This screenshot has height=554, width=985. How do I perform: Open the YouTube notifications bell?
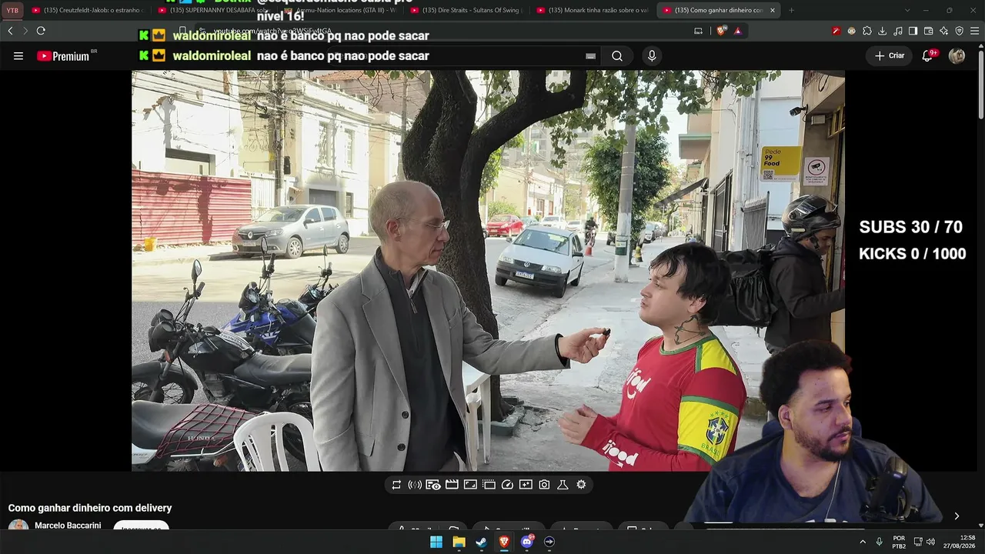928,55
